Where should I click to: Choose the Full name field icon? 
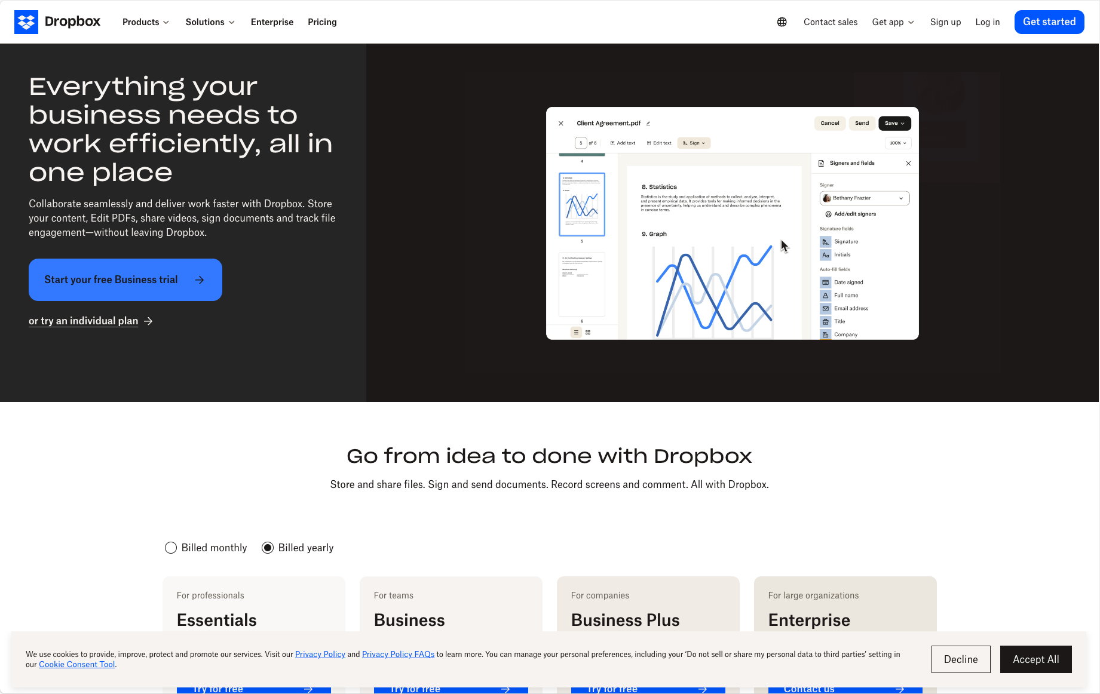point(826,296)
